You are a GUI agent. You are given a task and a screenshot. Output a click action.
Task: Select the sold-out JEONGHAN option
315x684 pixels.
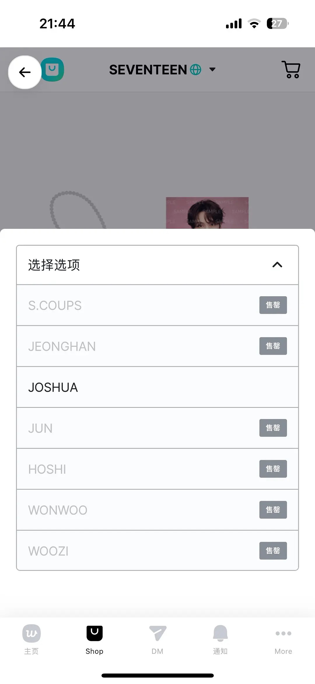click(157, 346)
